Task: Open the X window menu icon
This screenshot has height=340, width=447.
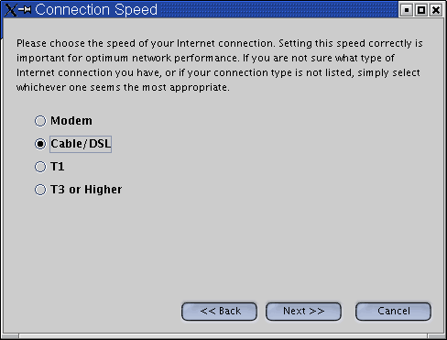Action: [x=10, y=10]
